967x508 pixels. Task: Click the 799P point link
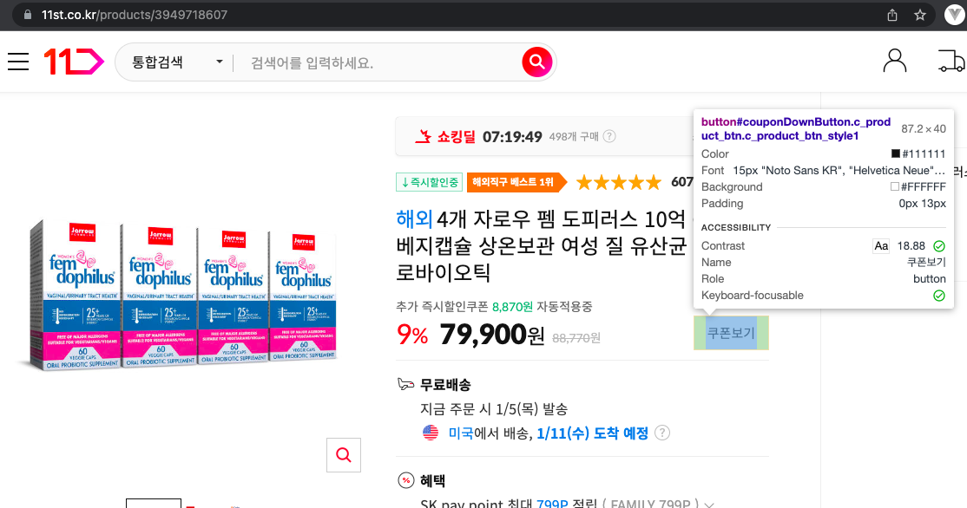pyautogui.click(x=552, y=504)
